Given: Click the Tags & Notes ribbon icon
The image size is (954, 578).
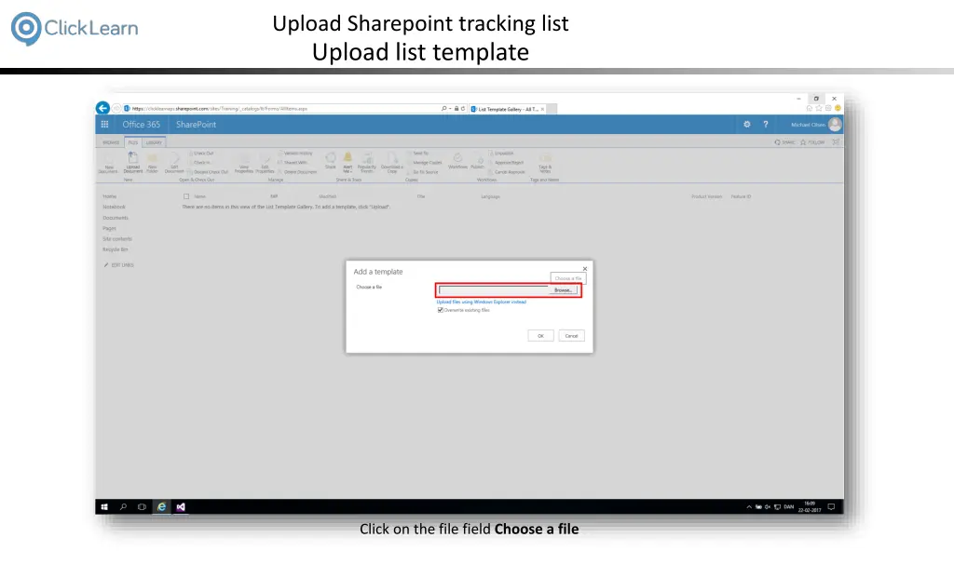Looking at the screenshot, I should pyautogui.click(x=545, y=163).
